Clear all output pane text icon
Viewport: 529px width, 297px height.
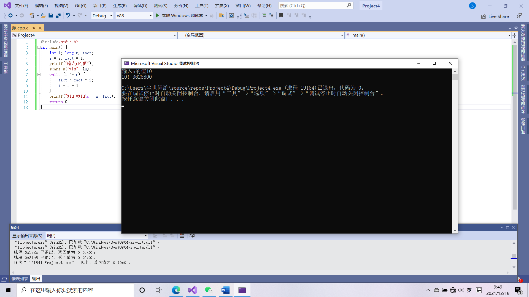click(x=182, y=236)
